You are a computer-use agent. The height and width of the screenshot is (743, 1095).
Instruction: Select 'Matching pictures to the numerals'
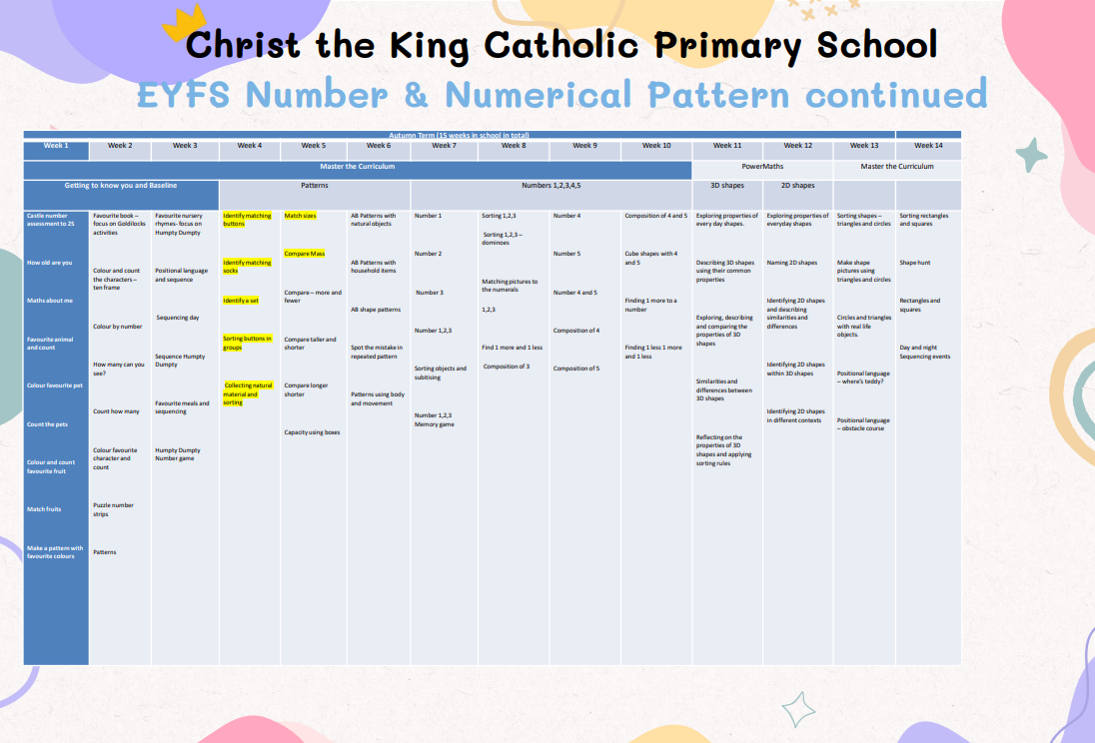coord(510,286)
